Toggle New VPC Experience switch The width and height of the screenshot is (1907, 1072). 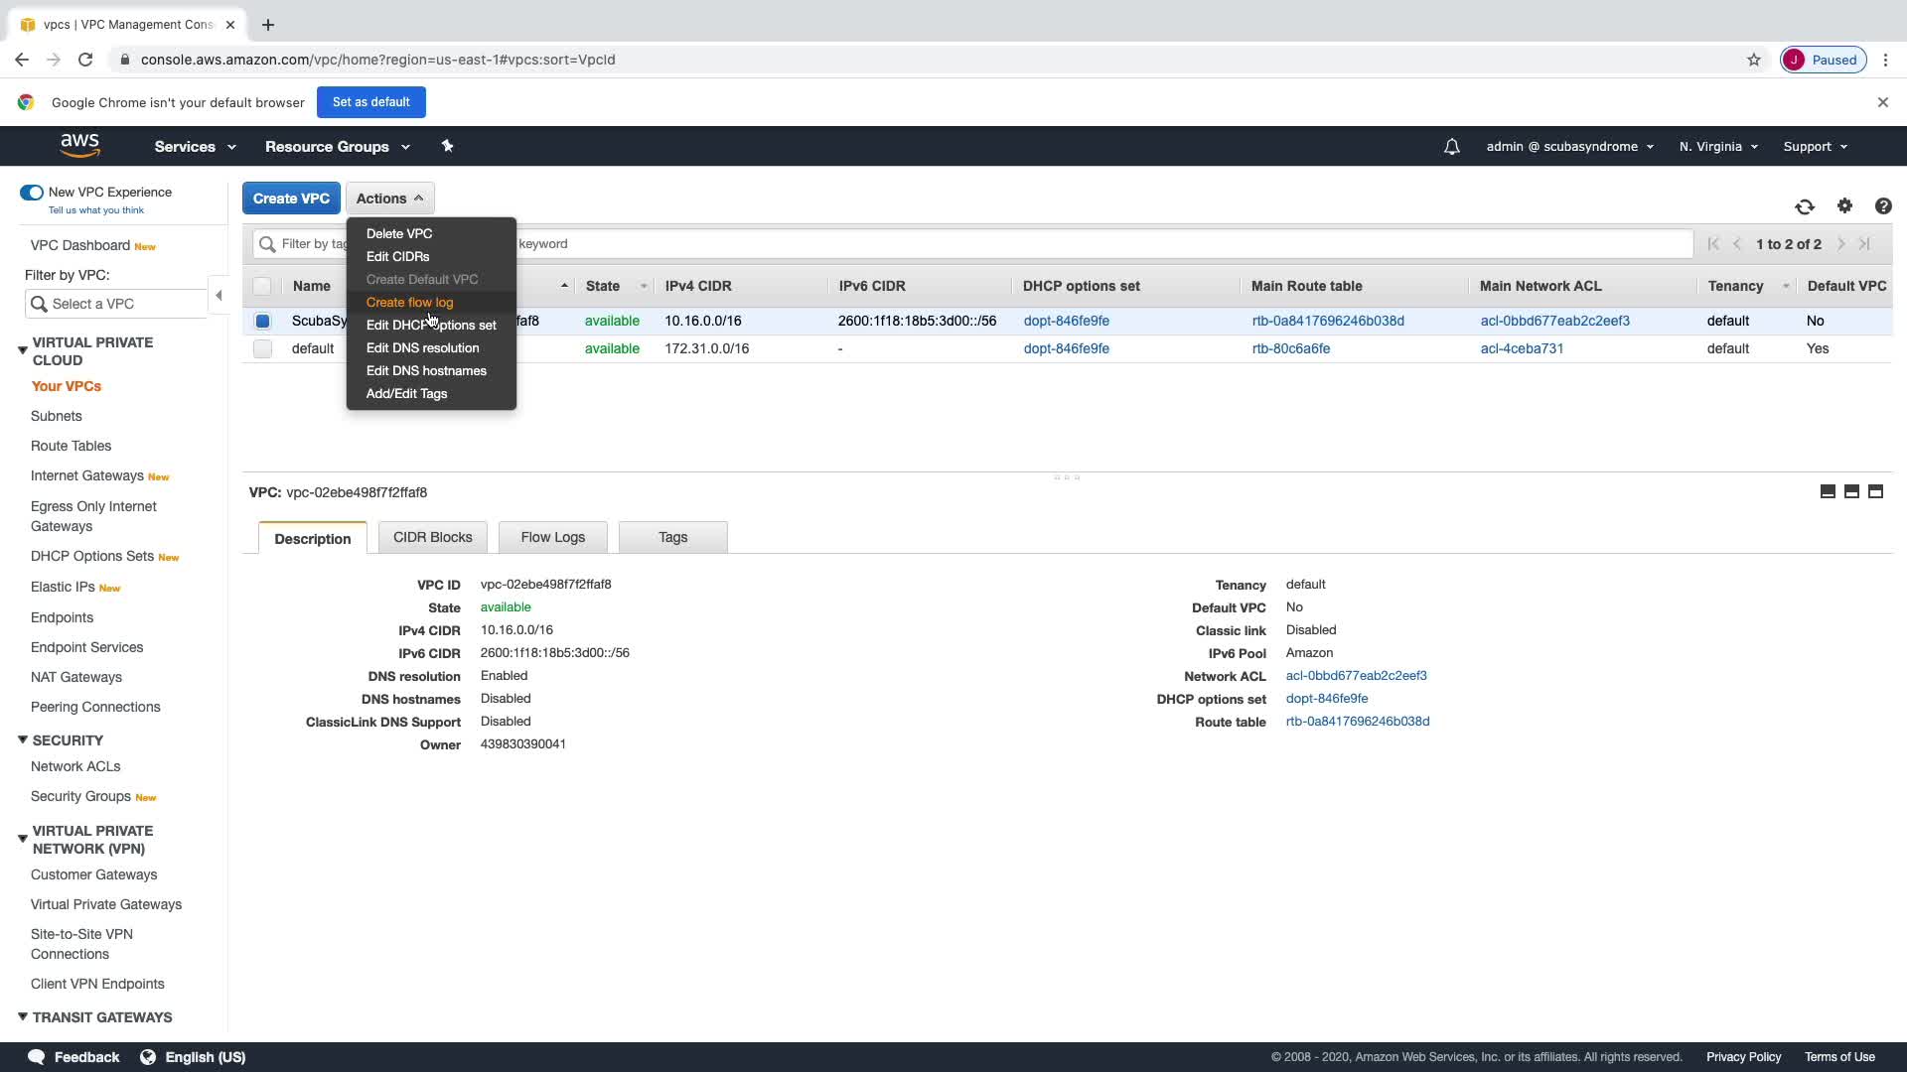coord(32,193)
